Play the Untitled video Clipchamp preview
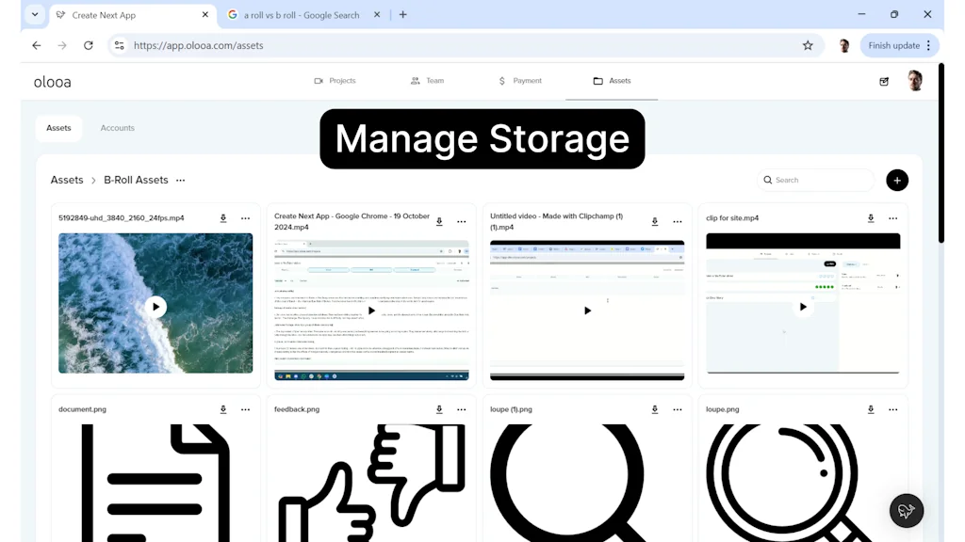 pos(587,310)
